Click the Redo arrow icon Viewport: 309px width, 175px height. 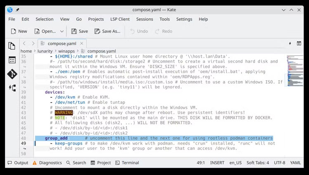(157, 31)
